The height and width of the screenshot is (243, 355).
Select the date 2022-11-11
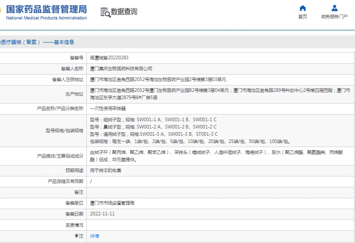click(102, 214)
